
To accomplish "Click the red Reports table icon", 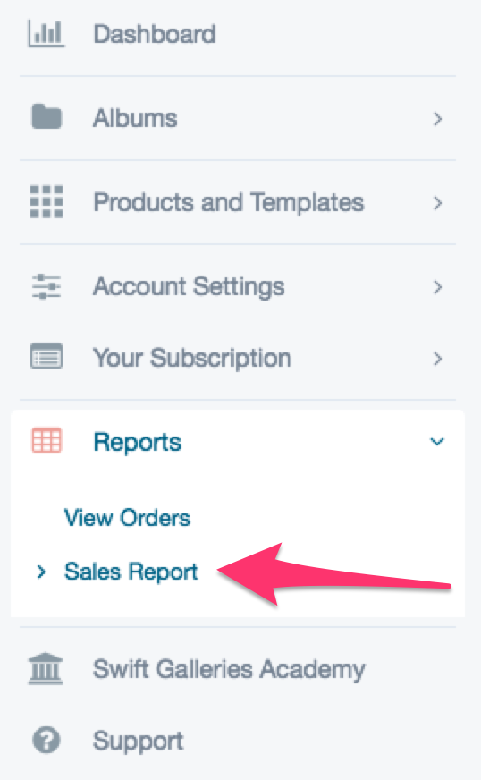I will (x=46, y=440).
